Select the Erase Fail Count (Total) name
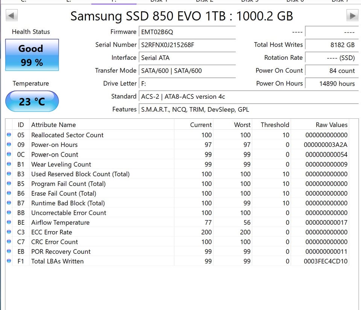 [64, 194]
